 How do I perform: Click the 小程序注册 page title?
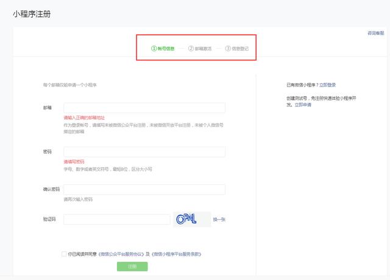[x=32, y=14]
